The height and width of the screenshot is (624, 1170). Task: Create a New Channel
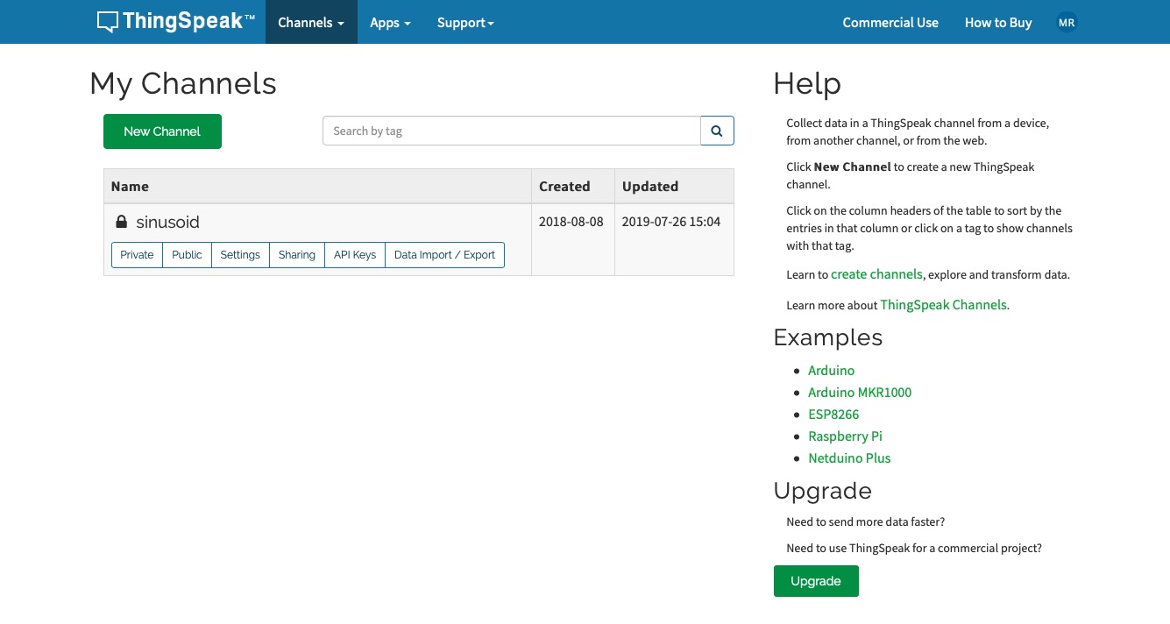[x=162, y=131]
